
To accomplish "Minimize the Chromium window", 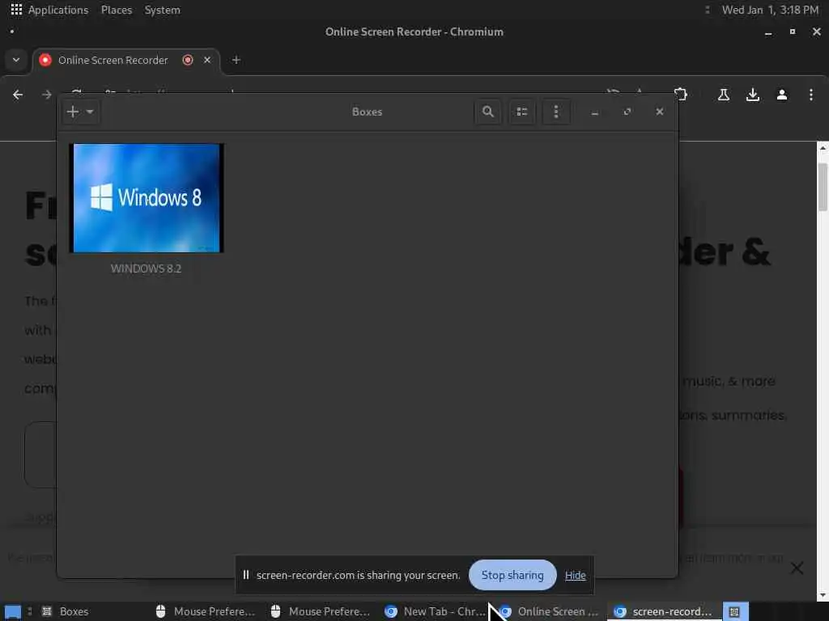I will (768, 32).
